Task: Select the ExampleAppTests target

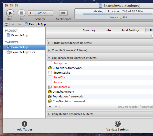Action: [24, 52]
